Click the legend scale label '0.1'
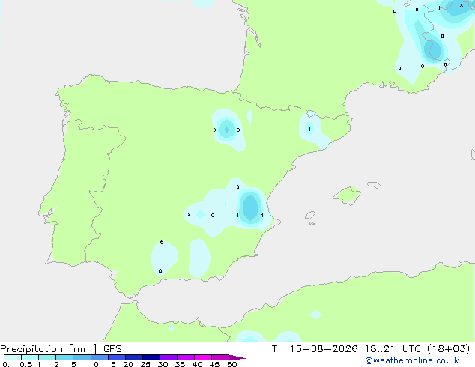 (8, 364)
